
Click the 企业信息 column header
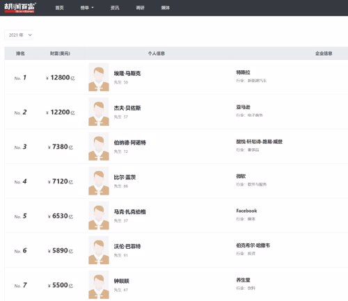(324, 54)
